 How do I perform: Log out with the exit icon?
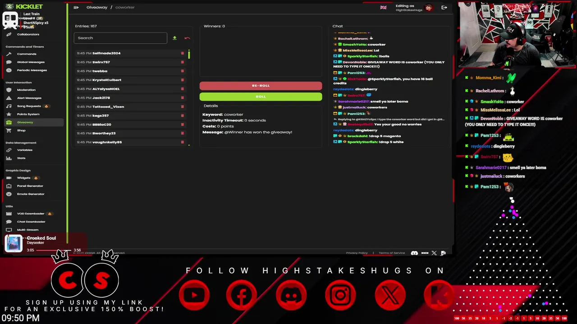[x=444, y=7]
